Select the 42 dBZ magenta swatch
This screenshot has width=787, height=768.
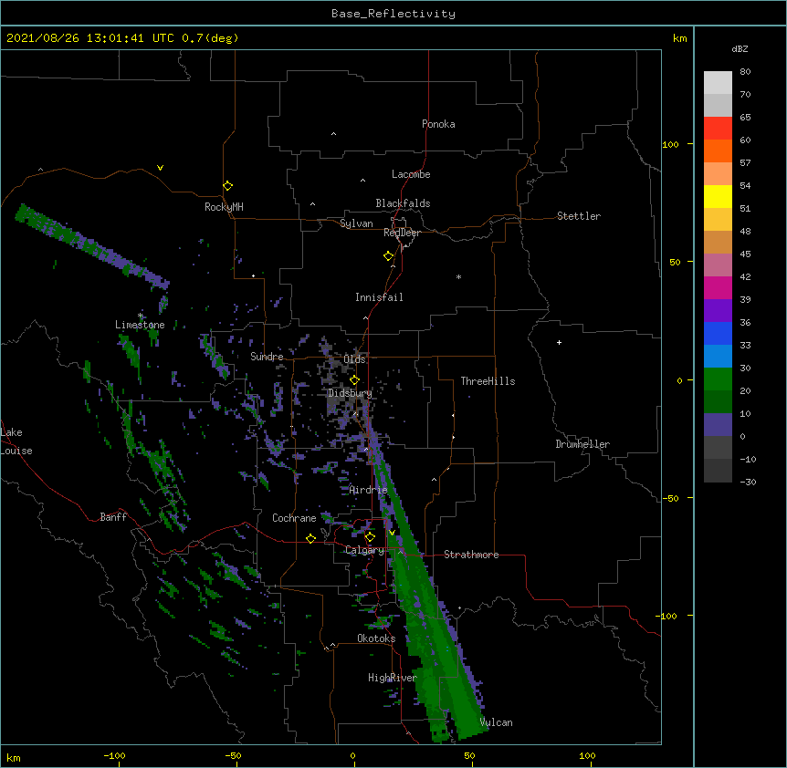click(x=718, y=287)
